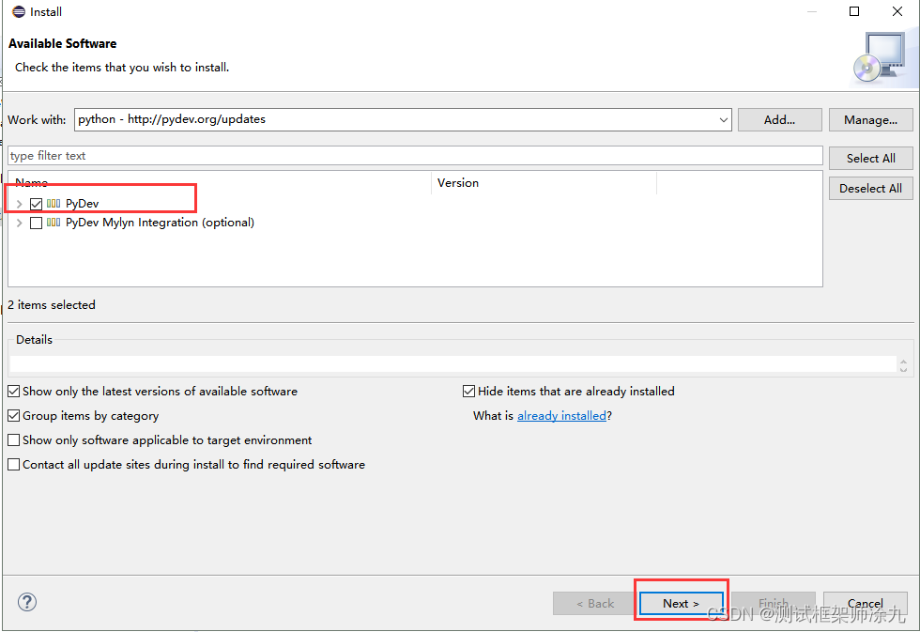920x632 pixels.
Task: Close the Install dialog window
Action: [x=897, y=11]
